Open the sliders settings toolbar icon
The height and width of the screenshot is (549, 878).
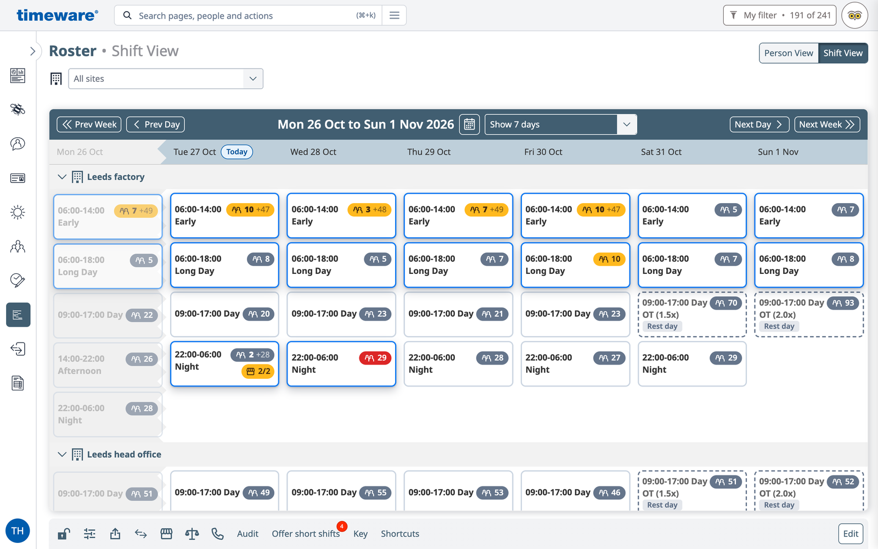89,534
